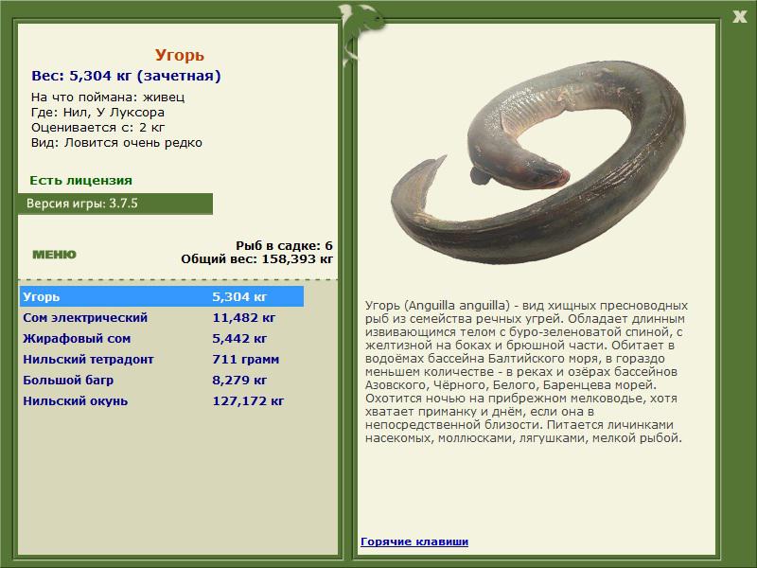The image size is (757, 568).
Task: Click the eel description paragraph
Action: pos(526,372)
